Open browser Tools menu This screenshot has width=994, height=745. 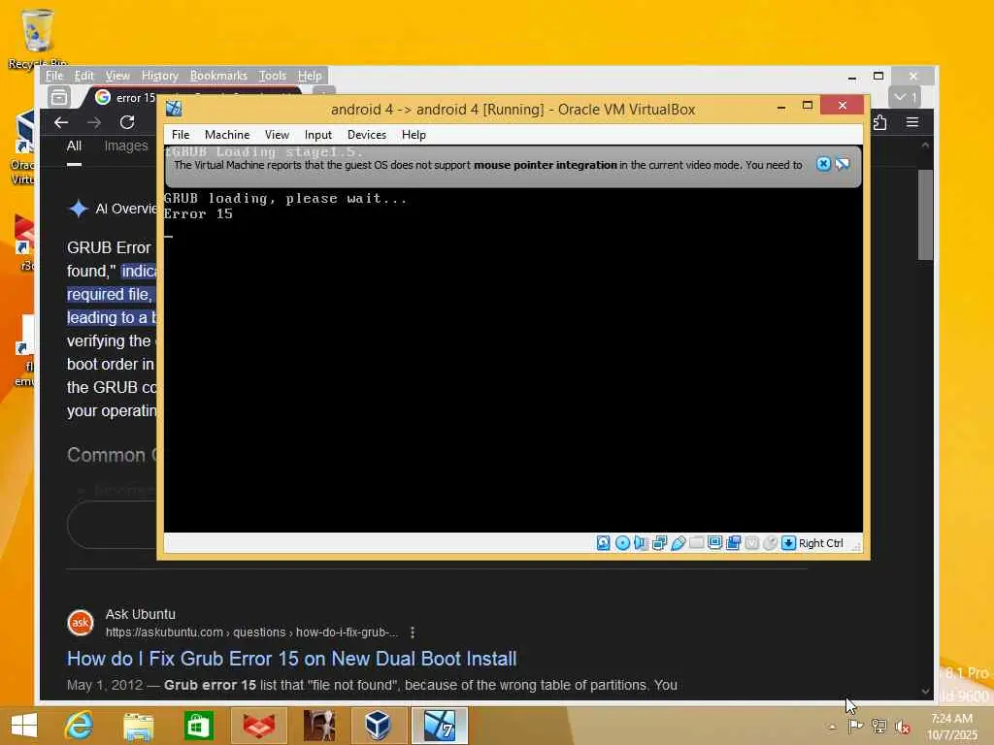(x=273, y=76)
